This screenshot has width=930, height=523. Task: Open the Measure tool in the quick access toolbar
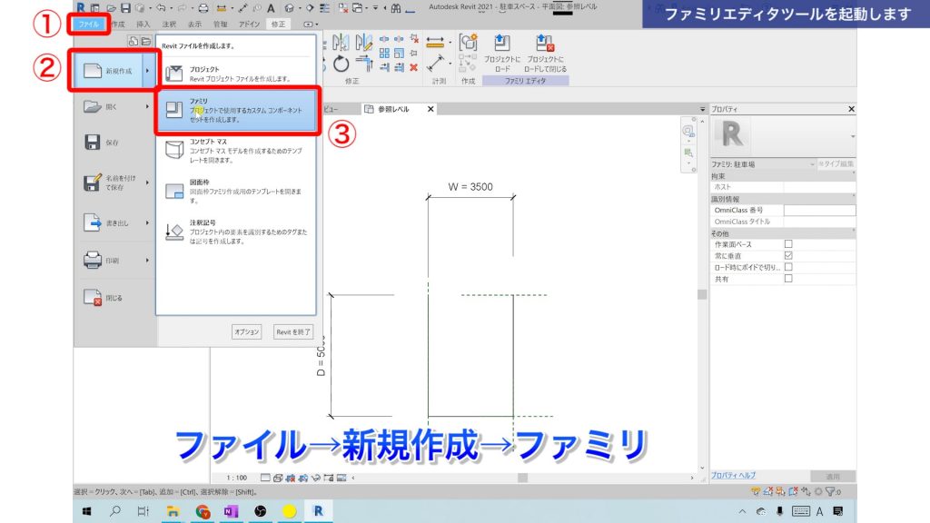(x=242, y=8)
